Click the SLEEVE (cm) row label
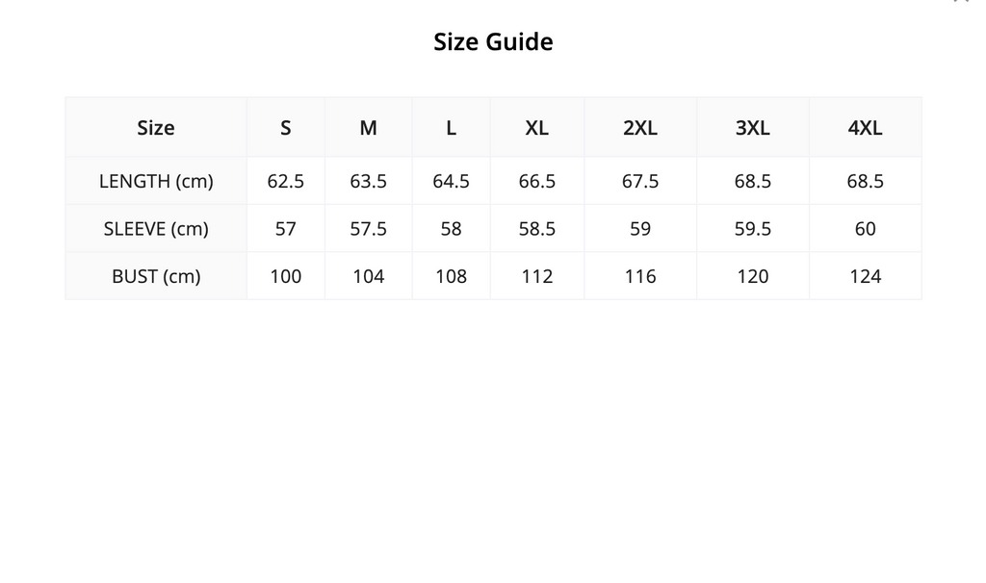Viewport: 986px width, 583px height. click(x=156, y=229)
